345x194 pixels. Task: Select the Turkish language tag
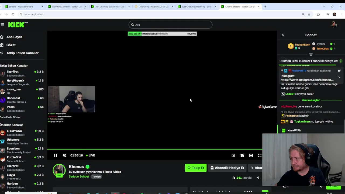click(96, 177)
